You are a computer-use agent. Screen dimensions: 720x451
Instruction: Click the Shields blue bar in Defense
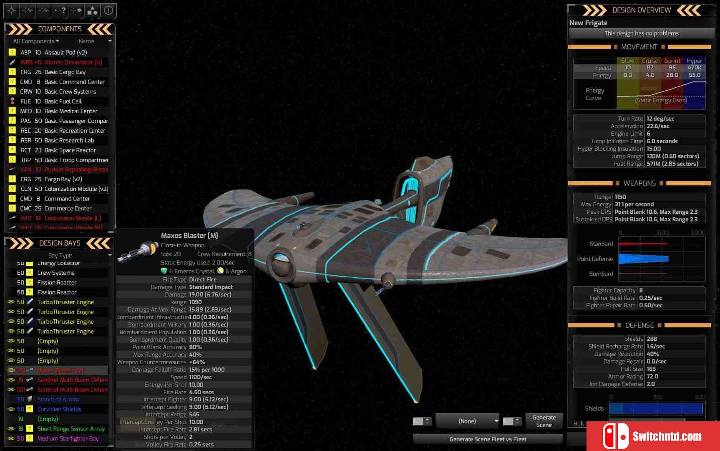(x=656, y=408)
